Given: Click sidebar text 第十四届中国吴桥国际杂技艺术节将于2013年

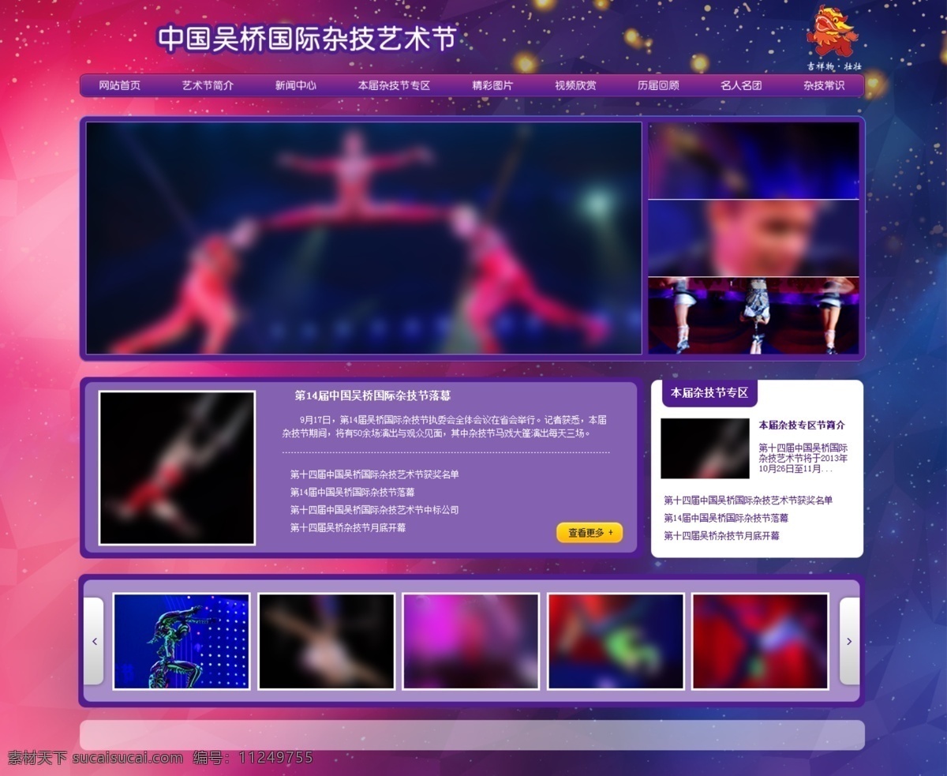Looking at the screenshot, I should point(803,458).
